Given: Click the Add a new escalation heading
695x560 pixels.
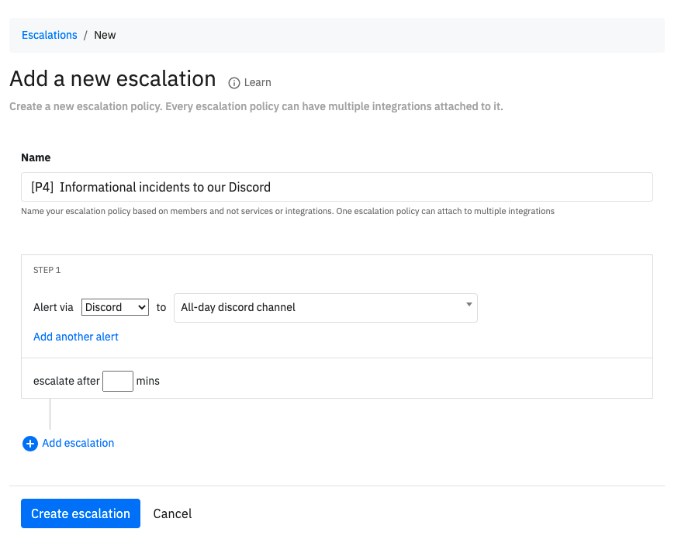Looking at the screenshot, I should pyautogui.click(x=112, y=79).
